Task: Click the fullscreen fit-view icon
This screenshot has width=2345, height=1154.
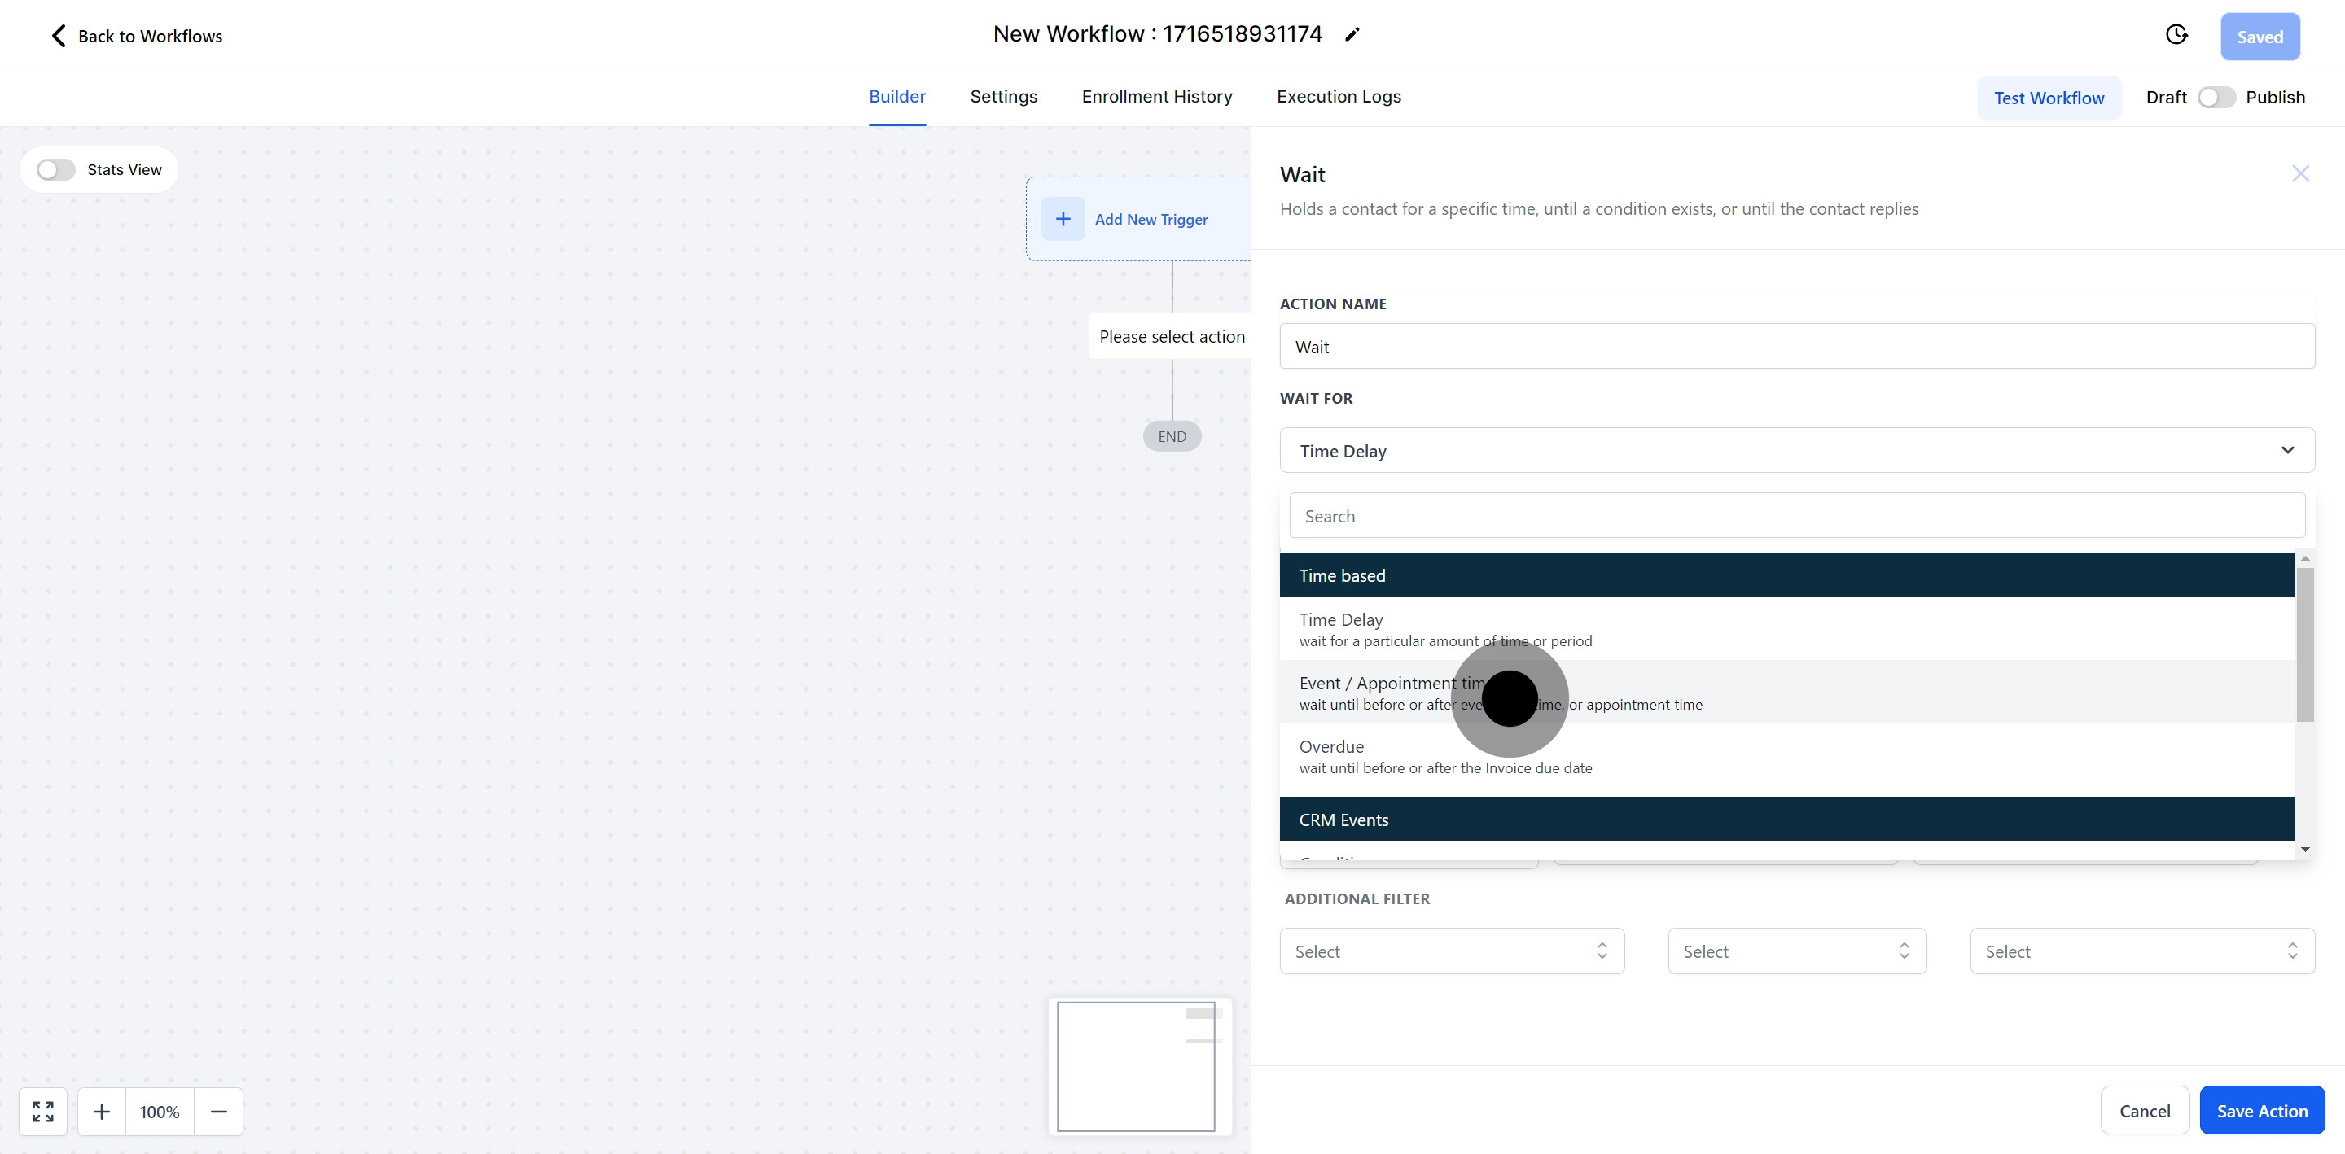Action: [x=43, y=1111]
